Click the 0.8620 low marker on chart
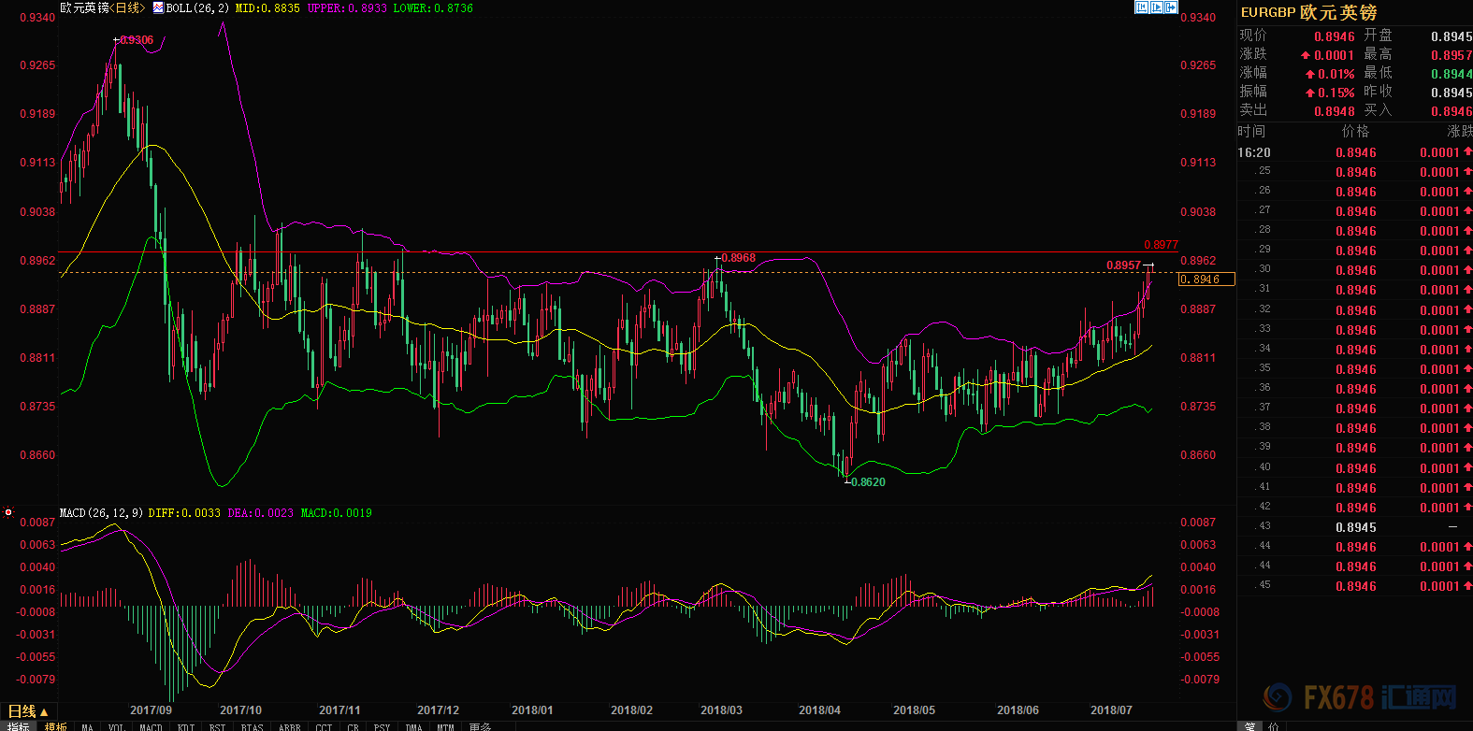 coord(867,482)
